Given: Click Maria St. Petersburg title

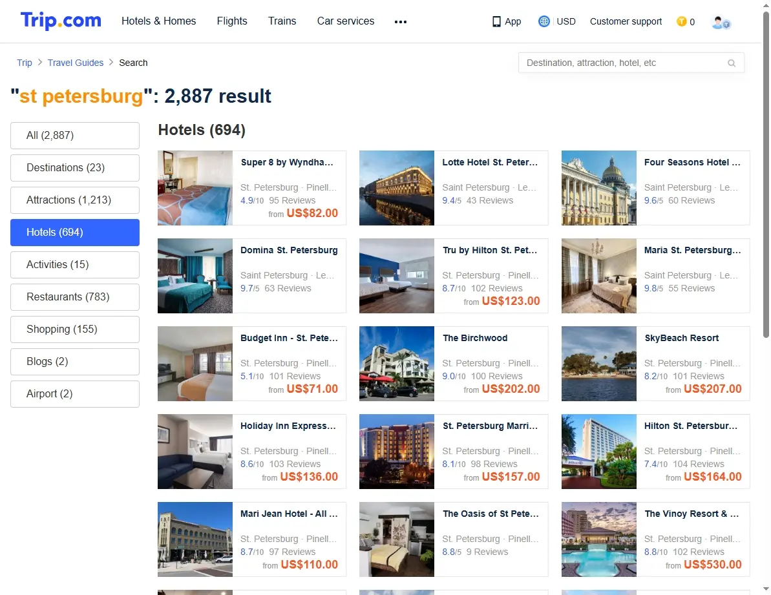Looking at the screenshot, I should coord(692,251).
